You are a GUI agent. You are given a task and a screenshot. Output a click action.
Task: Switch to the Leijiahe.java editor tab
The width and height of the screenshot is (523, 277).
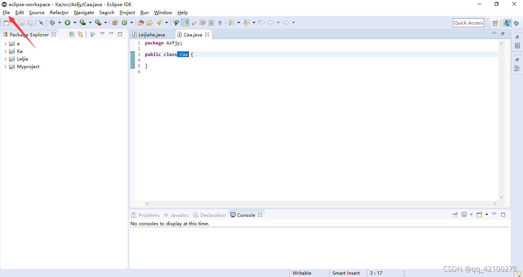(152, 34)
